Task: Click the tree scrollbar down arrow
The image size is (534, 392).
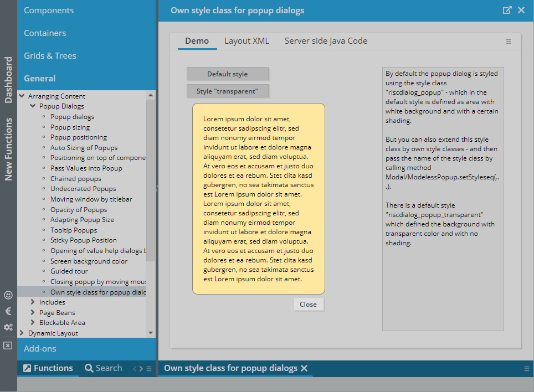Action: coord(151,333)
